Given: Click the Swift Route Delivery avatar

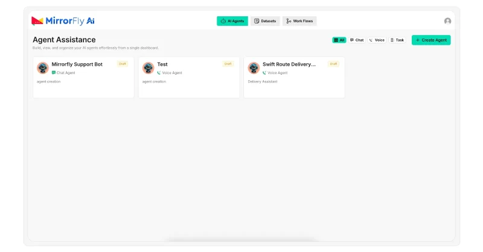Looking at the screenshot, I should pos(254,68).
